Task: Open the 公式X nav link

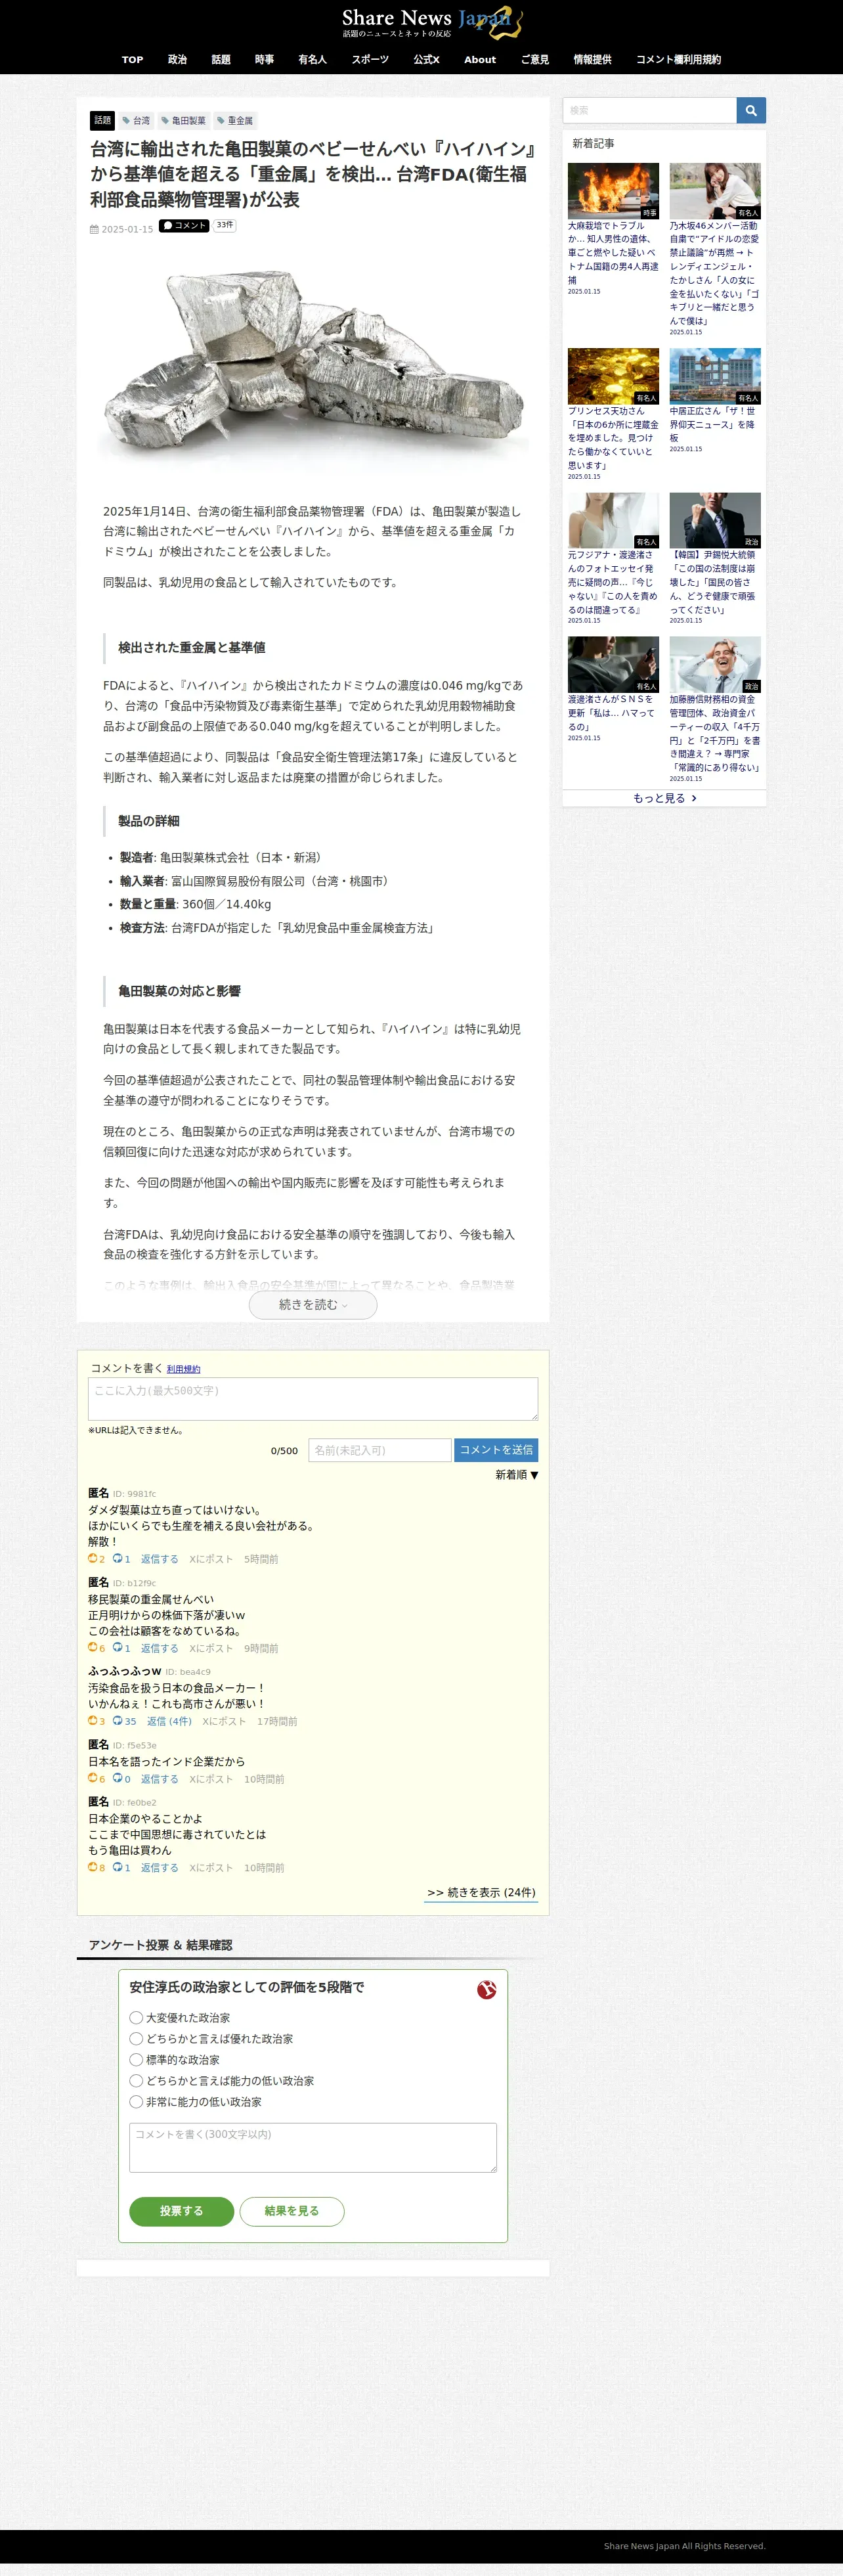Action: pos(426,60)
